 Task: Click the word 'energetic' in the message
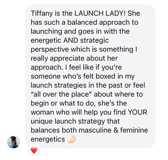click(x=46, y=41)
